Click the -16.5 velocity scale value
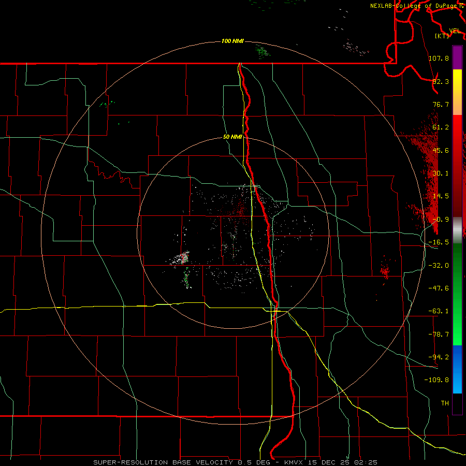The image size is (466, 466). pos(439,242)
